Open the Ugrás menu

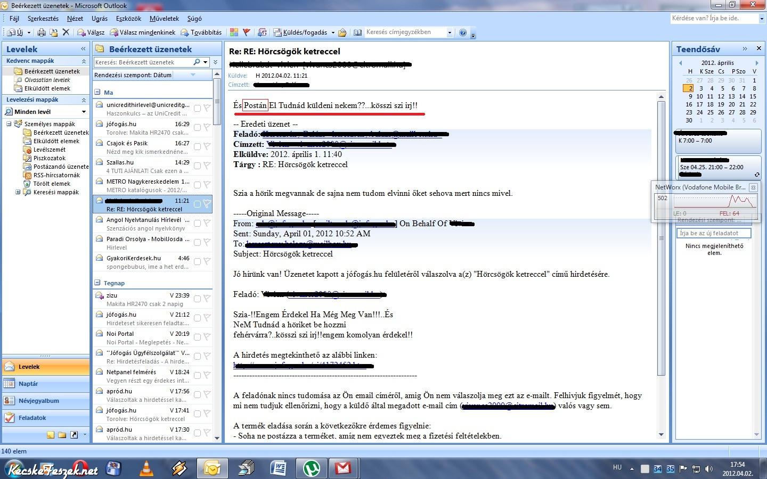click(100, 19)
